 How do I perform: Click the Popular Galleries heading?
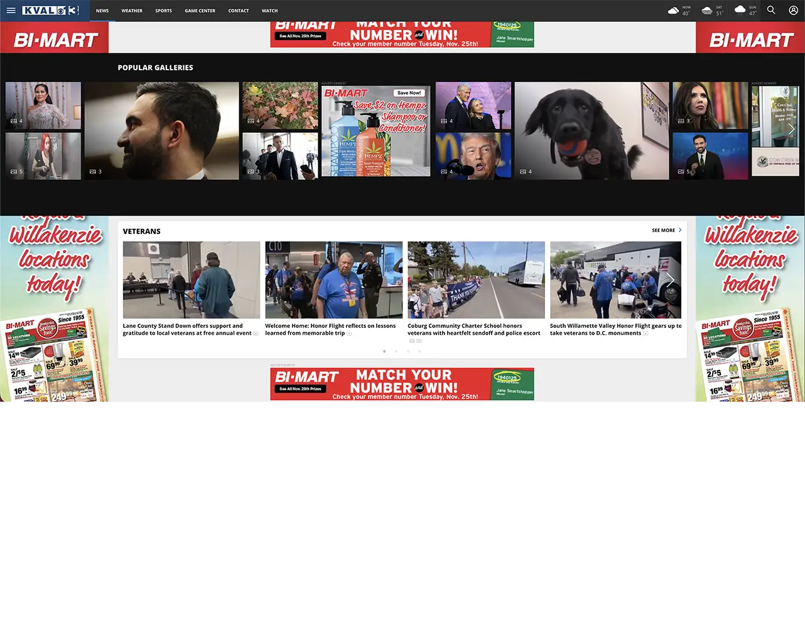(156, 68)
